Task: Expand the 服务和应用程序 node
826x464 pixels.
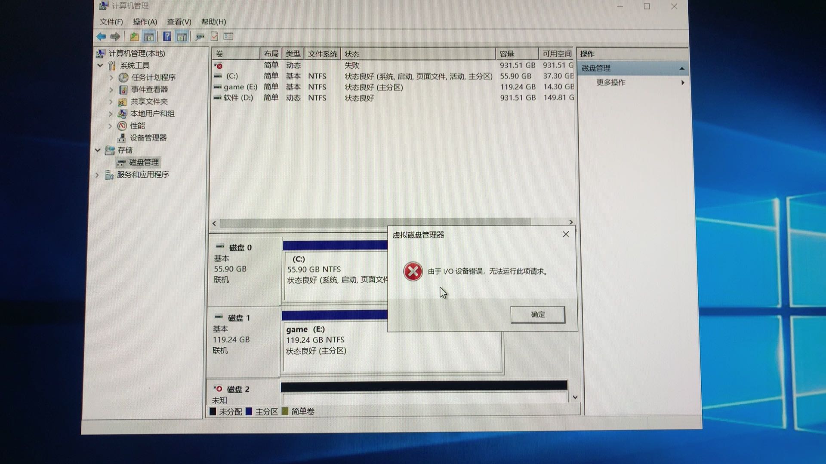Action: coord(97,175)
